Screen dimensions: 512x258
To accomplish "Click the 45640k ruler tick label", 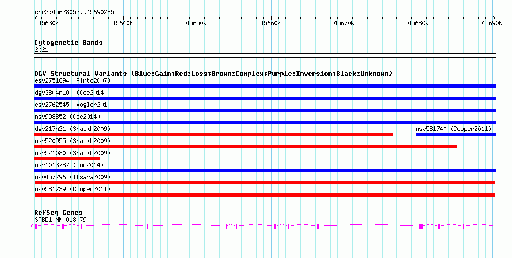I will point(123,24).
